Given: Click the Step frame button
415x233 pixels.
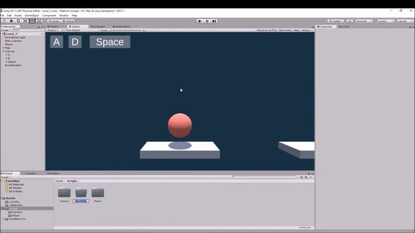Looking at the screenshot, I should [215, 21].
